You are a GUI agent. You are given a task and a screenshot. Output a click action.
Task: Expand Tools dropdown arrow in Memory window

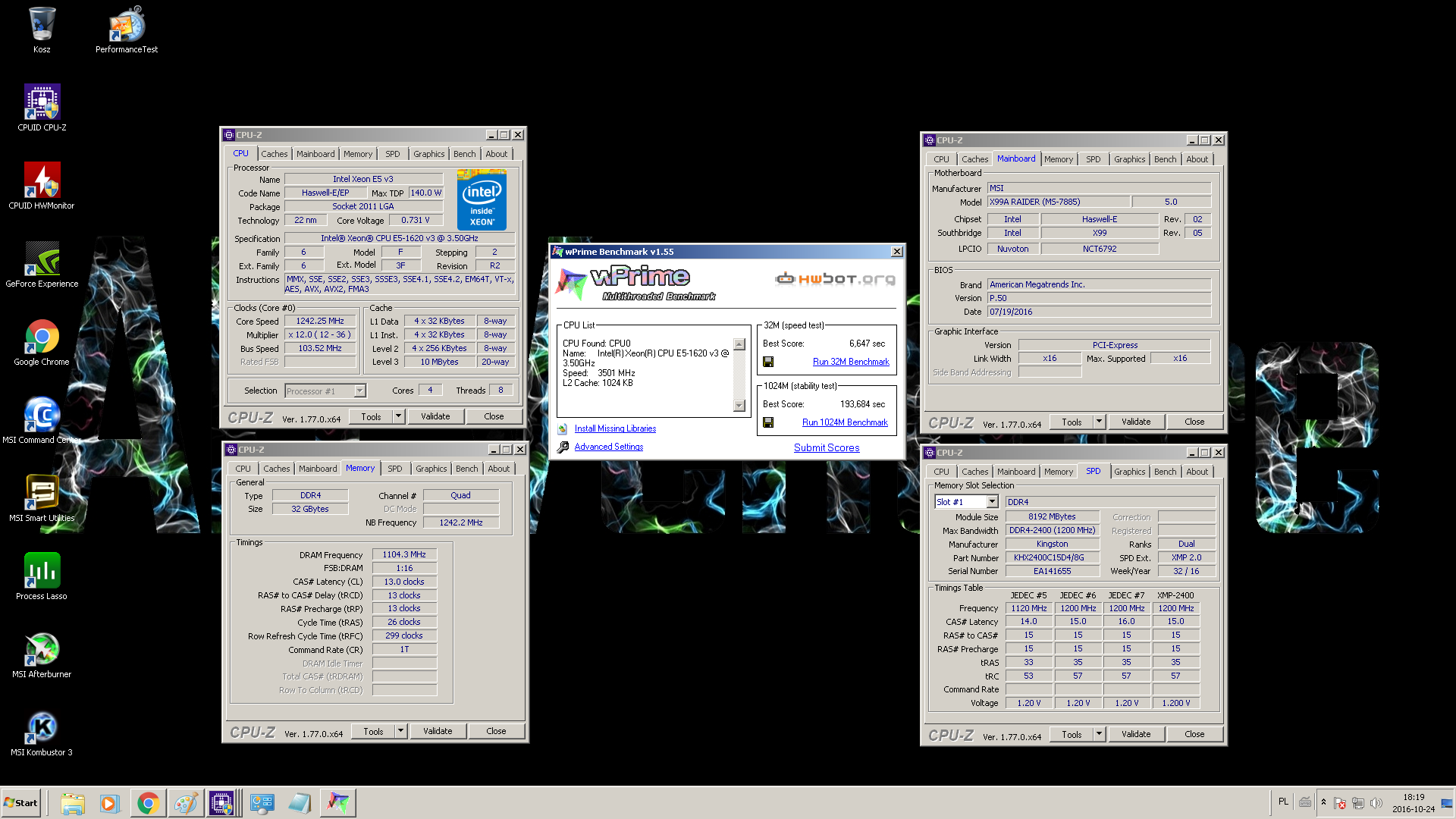pyautogui.click(x=401, y=731)
